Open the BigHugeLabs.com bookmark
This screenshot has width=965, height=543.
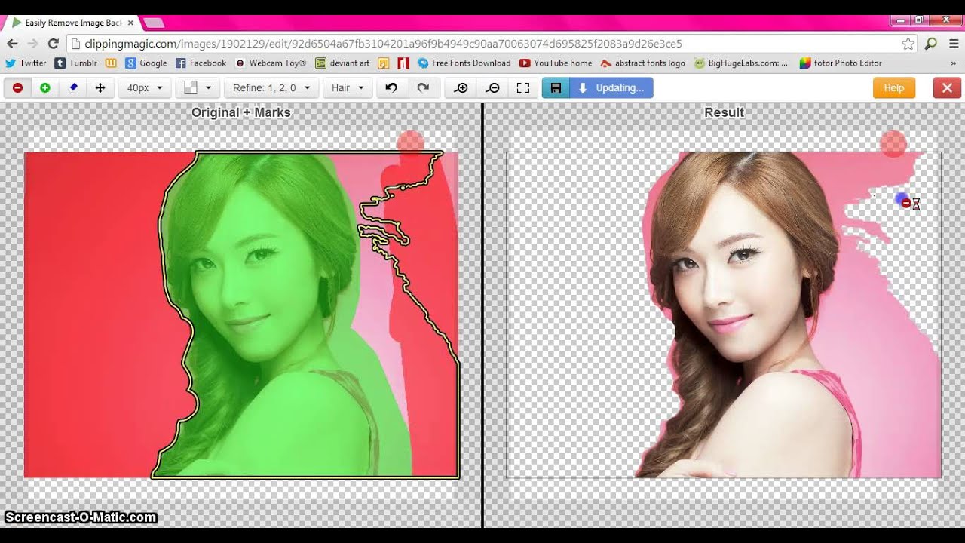[x=741, y=63]
